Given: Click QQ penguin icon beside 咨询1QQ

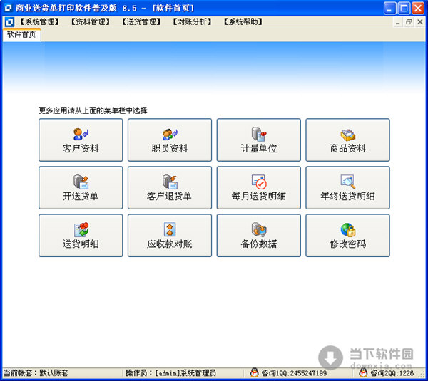Looking at the screenshot, I should pyautogui.click(x=254, y=372).
